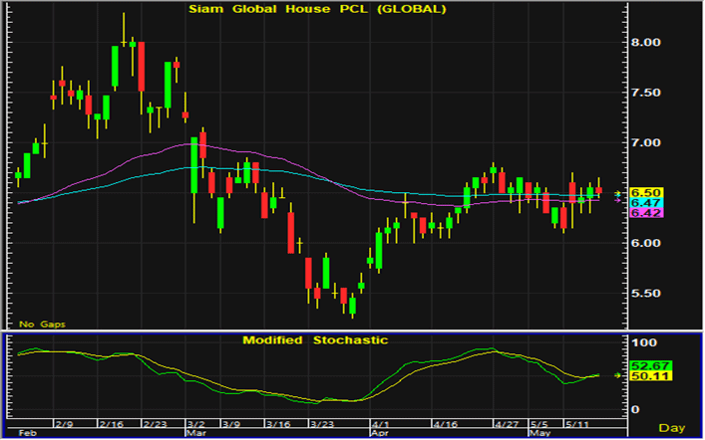The height and width of the screenshot is (440, 705).
Task: Click the 5/5 date marker
Action: [x=539, y=424]
